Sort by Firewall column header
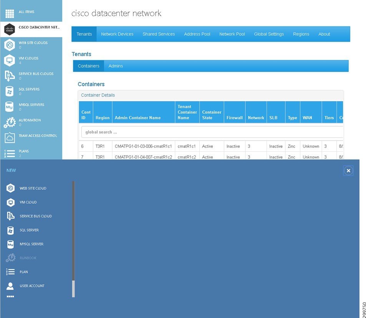The width and height of the screenshot is (366, 318). 235,112
